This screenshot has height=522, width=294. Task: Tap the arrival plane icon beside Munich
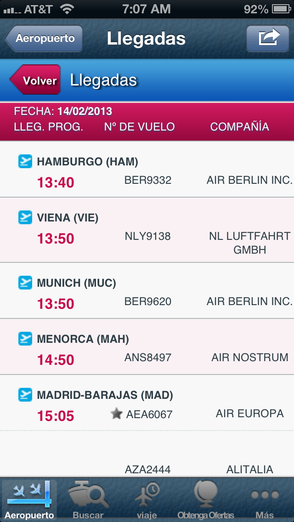click(25, 283)
